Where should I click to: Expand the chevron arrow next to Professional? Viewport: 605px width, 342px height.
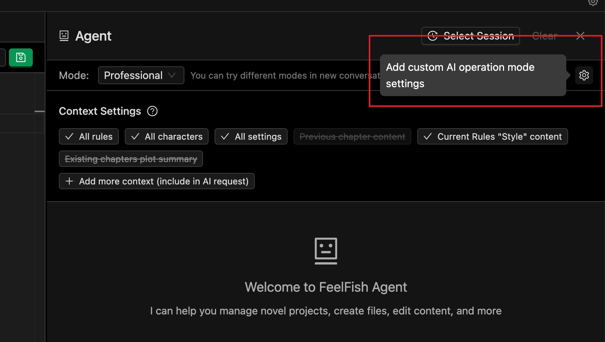click(x=172, y=75)
